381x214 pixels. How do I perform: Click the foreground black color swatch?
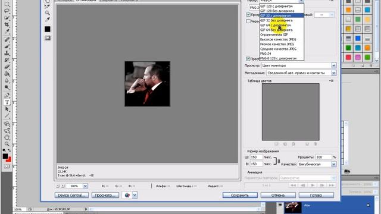5,156
